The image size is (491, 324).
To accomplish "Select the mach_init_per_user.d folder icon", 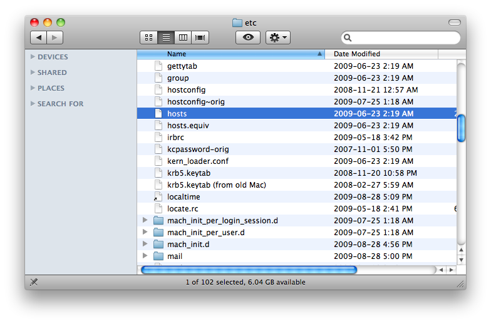I will coord(158,233).
